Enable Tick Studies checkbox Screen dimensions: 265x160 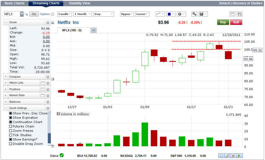click(11, 135)
